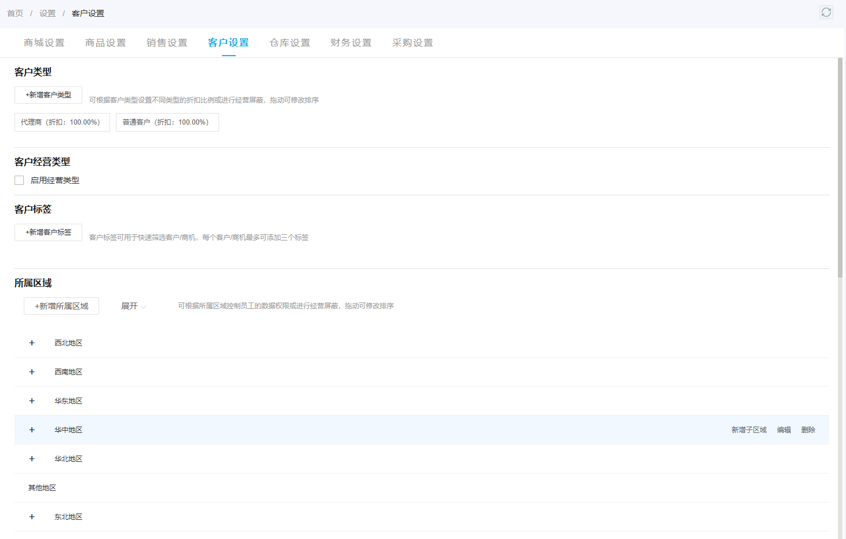Open the 展开 dropdown chevron
The image size is (846, 539).
pyautogui.click(x=144, y=307)
